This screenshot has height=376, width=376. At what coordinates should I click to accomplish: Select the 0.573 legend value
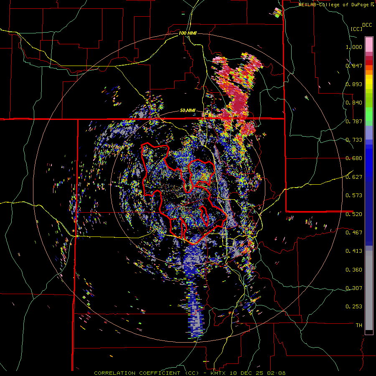point(354,196)
